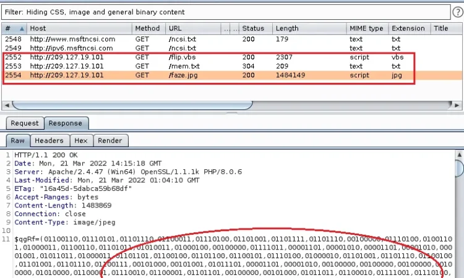Click the Content-Length 1483869 line
Image resolution: width=464 pixels, height=278 pixels.
(63, 205)
